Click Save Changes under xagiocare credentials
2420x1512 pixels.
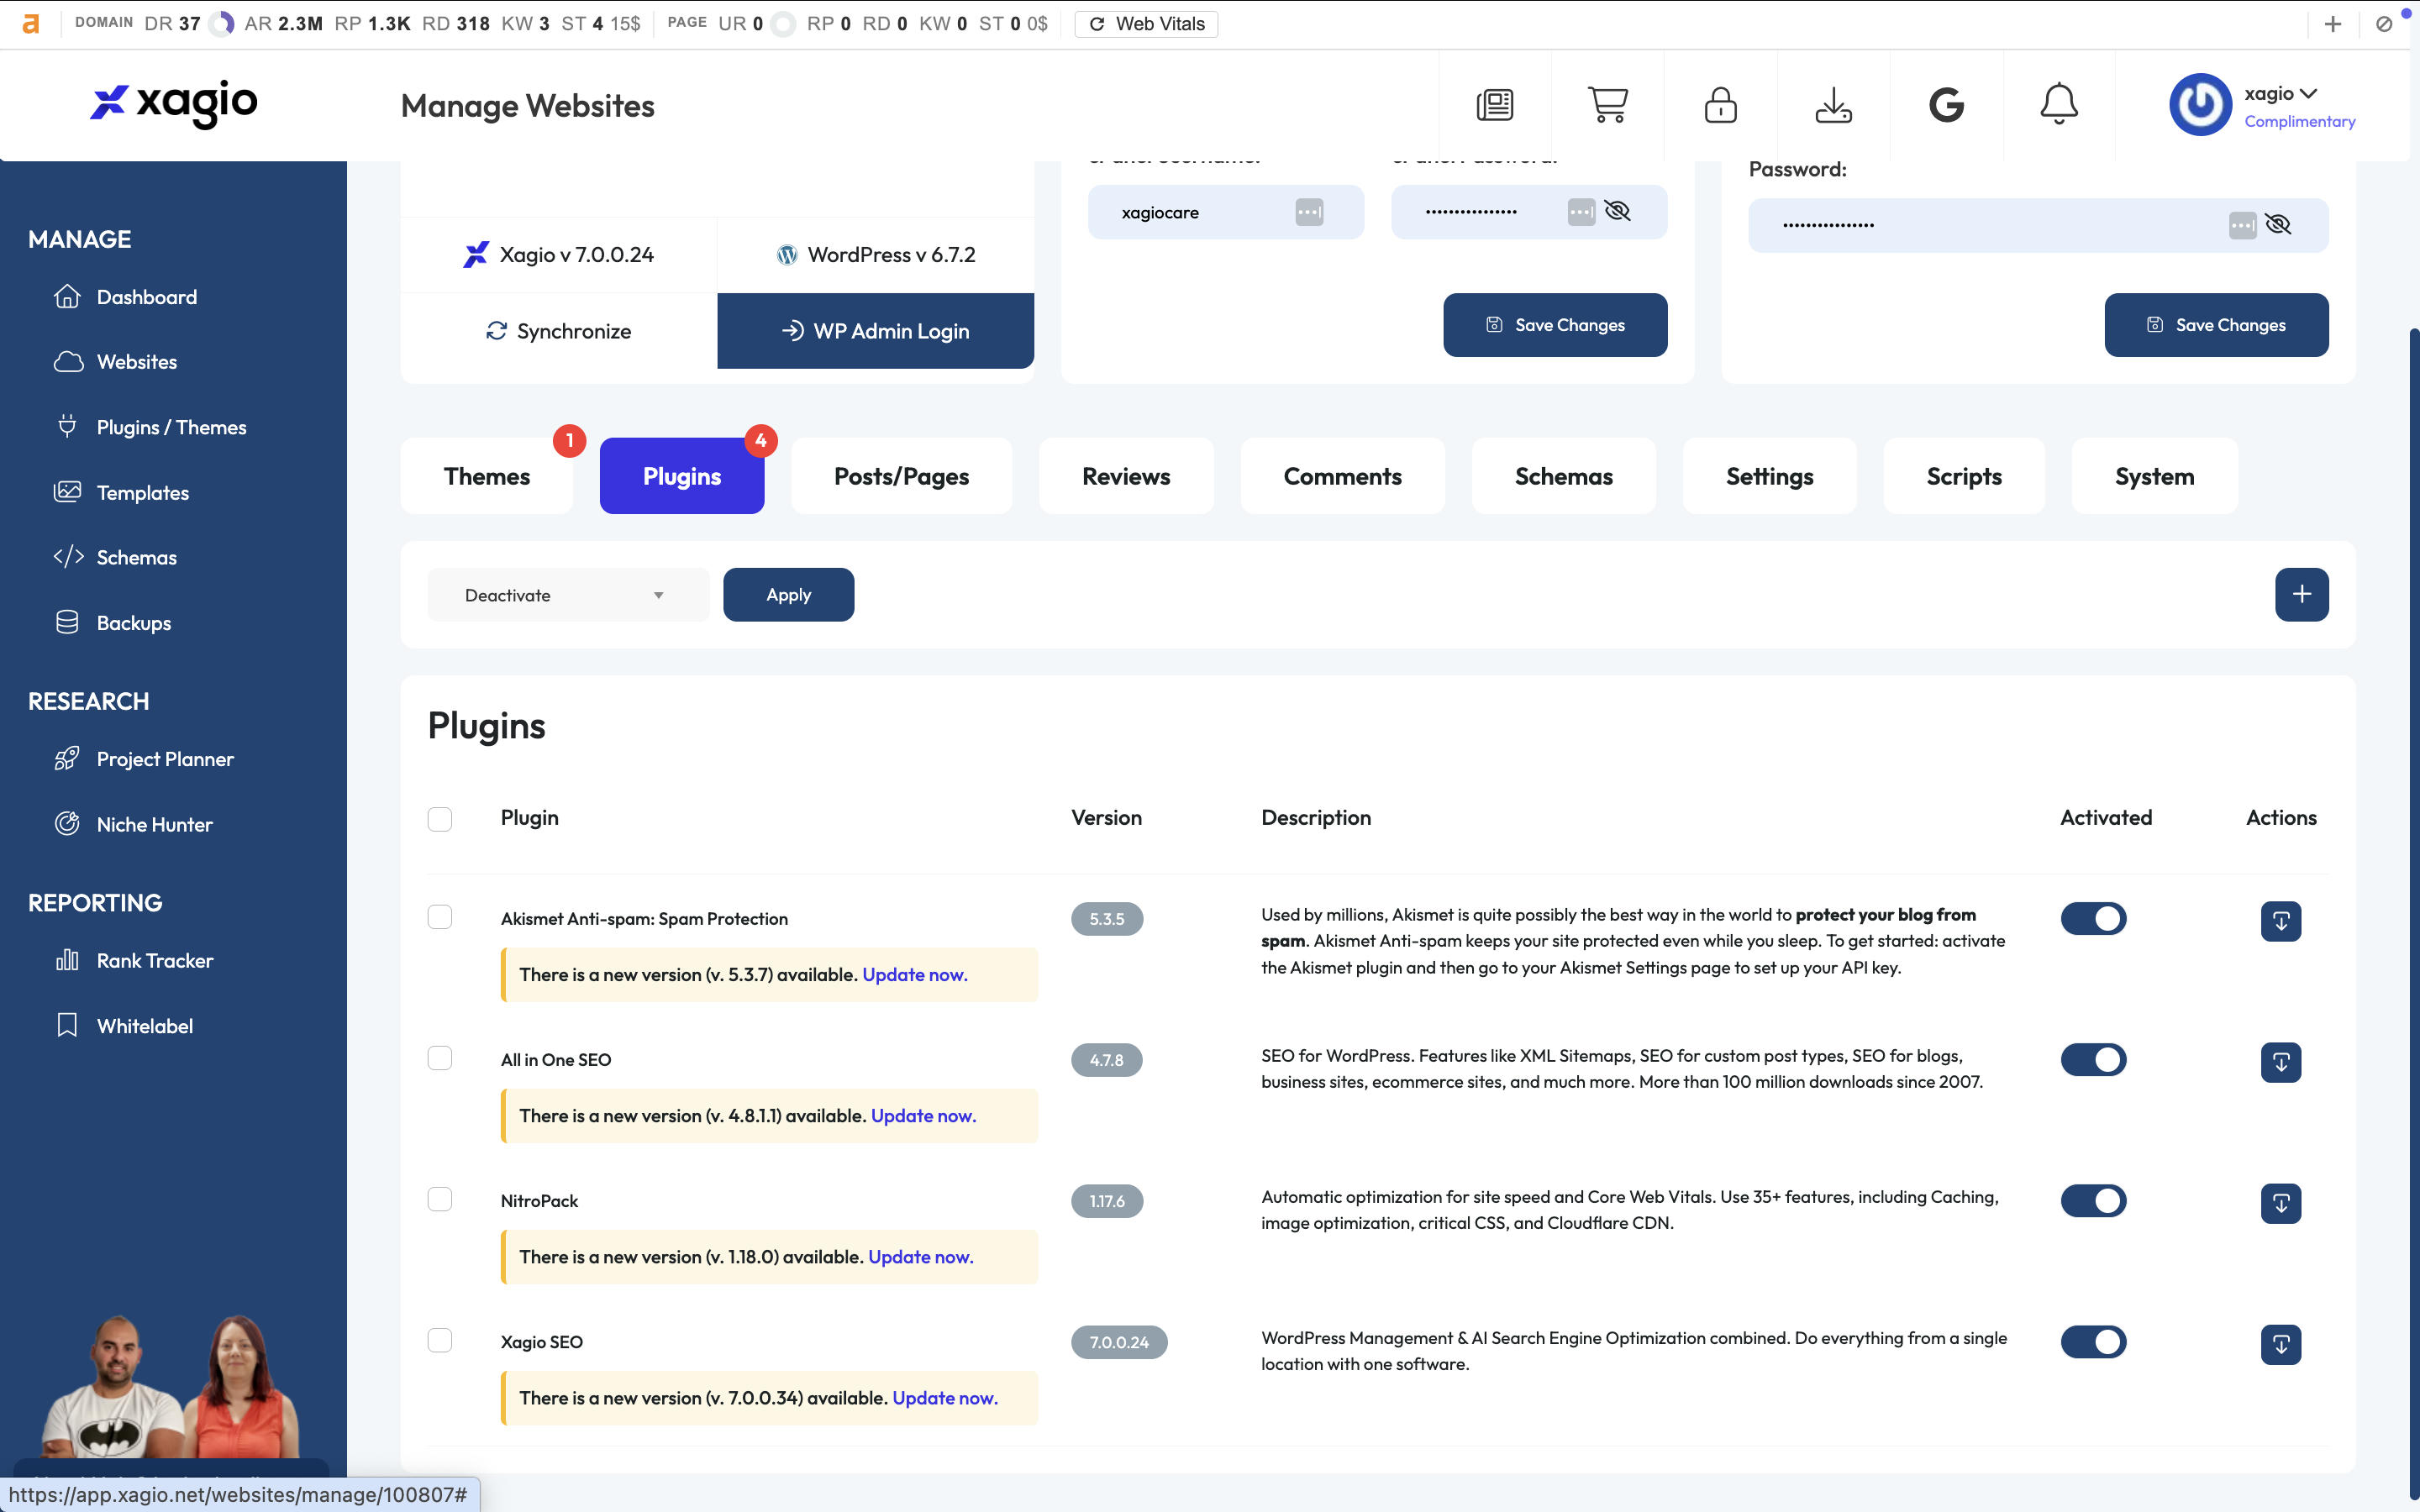(x=1555, y=325)
